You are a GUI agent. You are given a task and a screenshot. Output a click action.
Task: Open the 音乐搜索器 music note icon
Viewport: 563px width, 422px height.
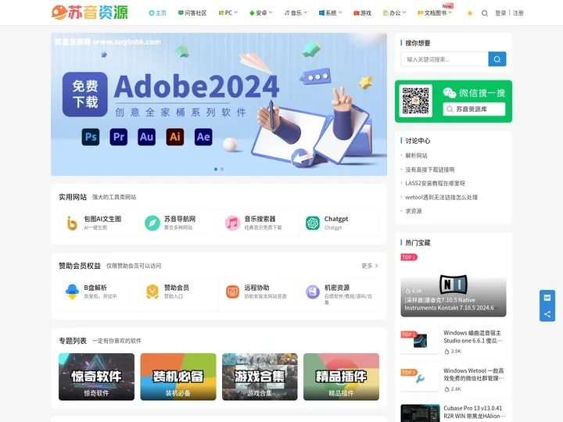coord(232,223)
